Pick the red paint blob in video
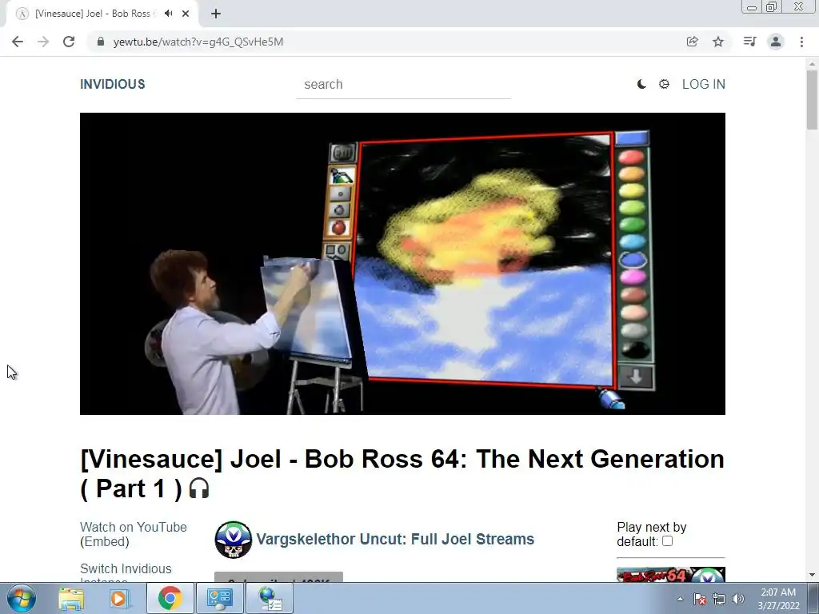819x614 pixels. click(631, 157)
